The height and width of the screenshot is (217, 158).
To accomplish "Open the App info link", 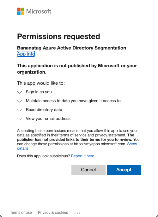I will click(26, 54).
